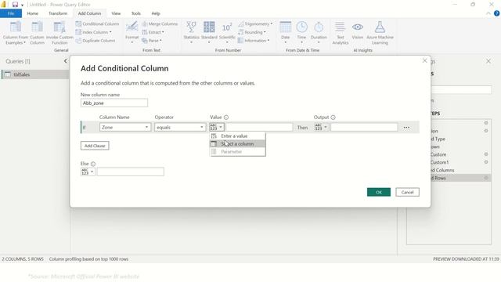
Task: Open the File menu tab
Action: coord(11,13)
